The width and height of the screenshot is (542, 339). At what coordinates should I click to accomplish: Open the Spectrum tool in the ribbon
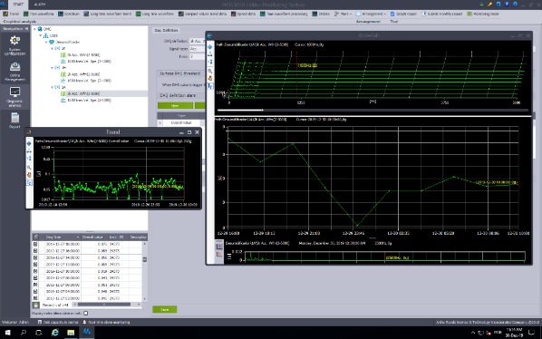[69, 14]
